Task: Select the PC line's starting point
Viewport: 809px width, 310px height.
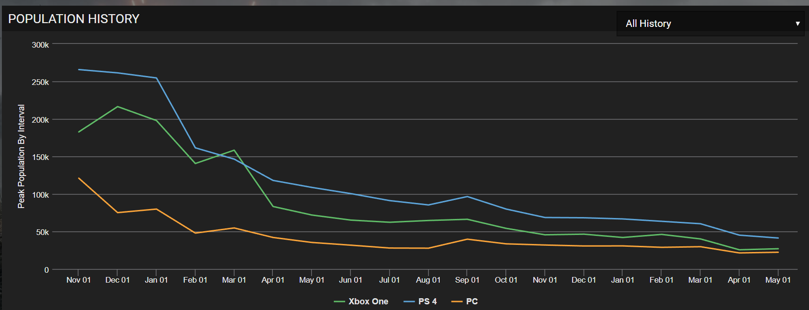Action: 78,178
